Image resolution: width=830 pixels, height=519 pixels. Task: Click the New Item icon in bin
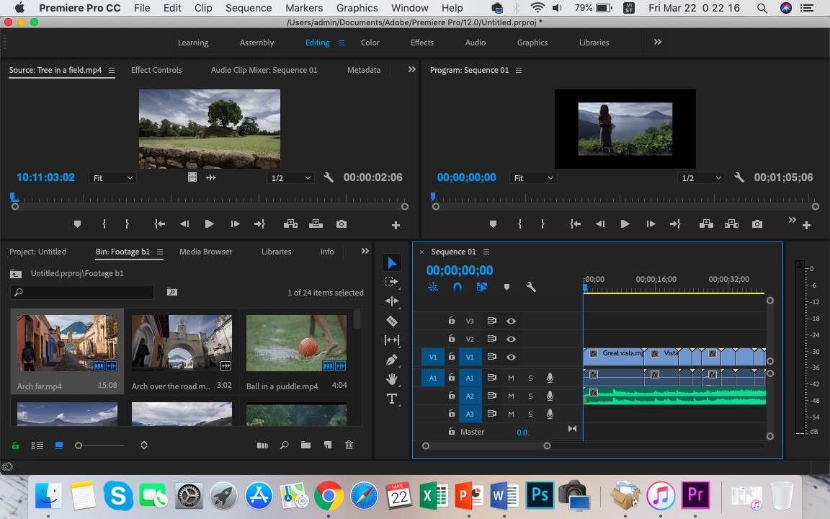(x=328, y=445)
